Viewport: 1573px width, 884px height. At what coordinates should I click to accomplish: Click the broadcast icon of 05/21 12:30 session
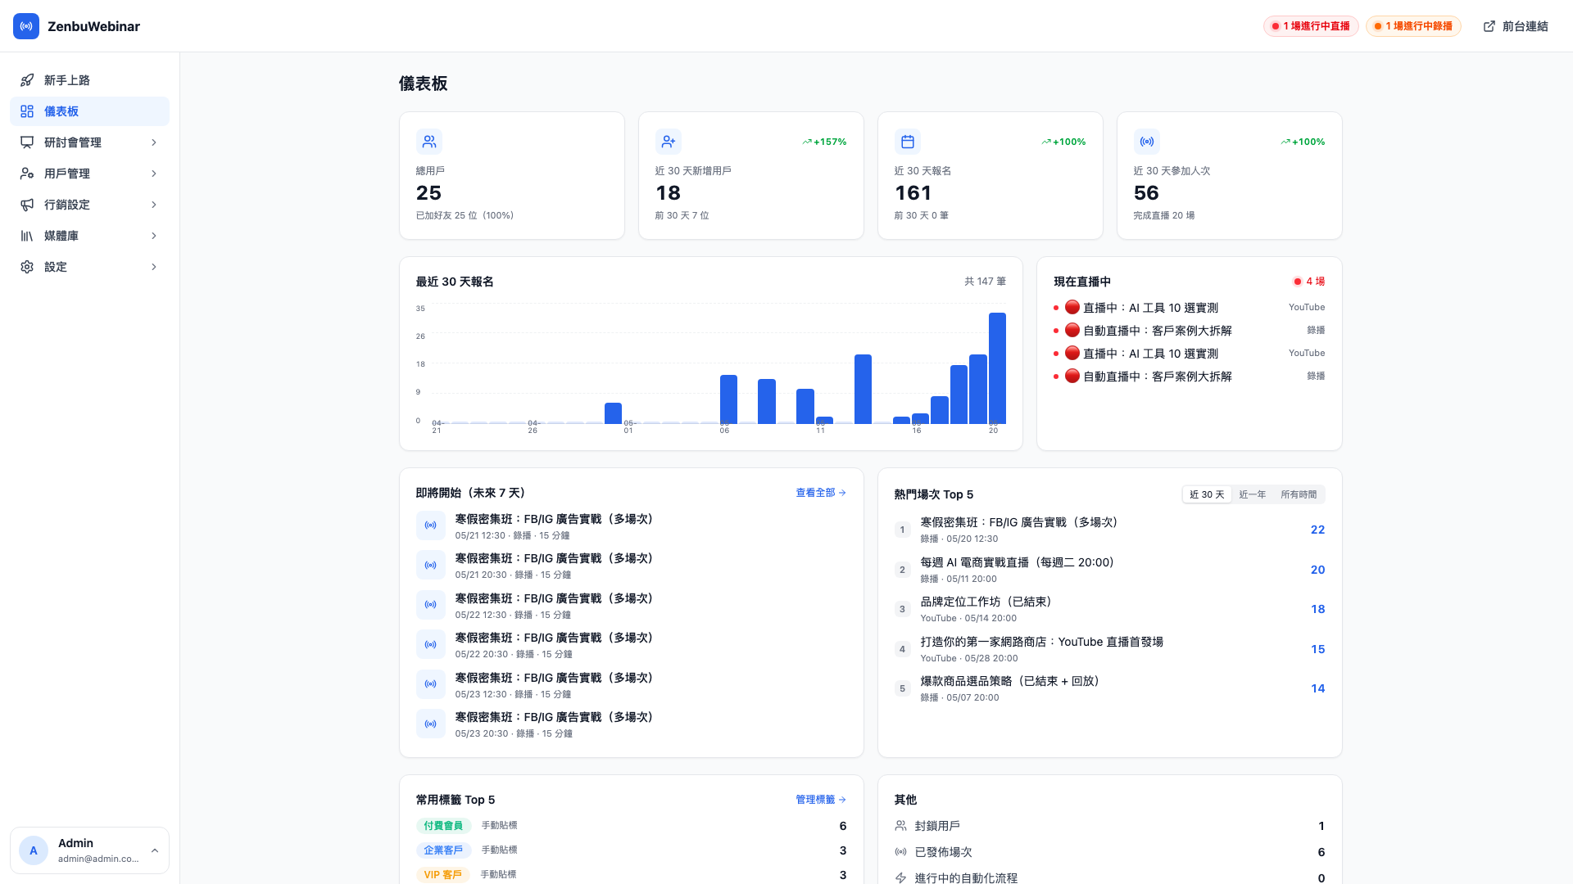(431, 525)
